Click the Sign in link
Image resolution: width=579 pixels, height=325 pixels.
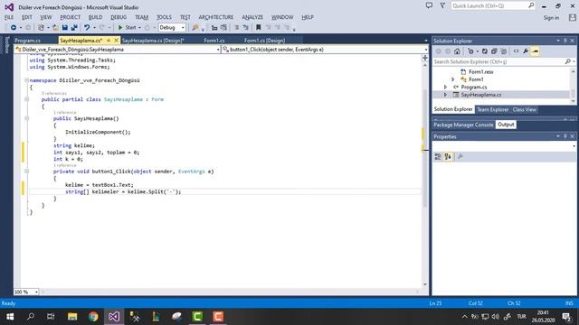tap(551, 18)
